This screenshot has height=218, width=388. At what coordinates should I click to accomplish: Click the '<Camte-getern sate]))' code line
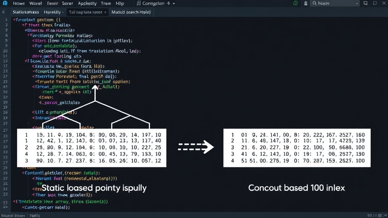pos(46,207)
